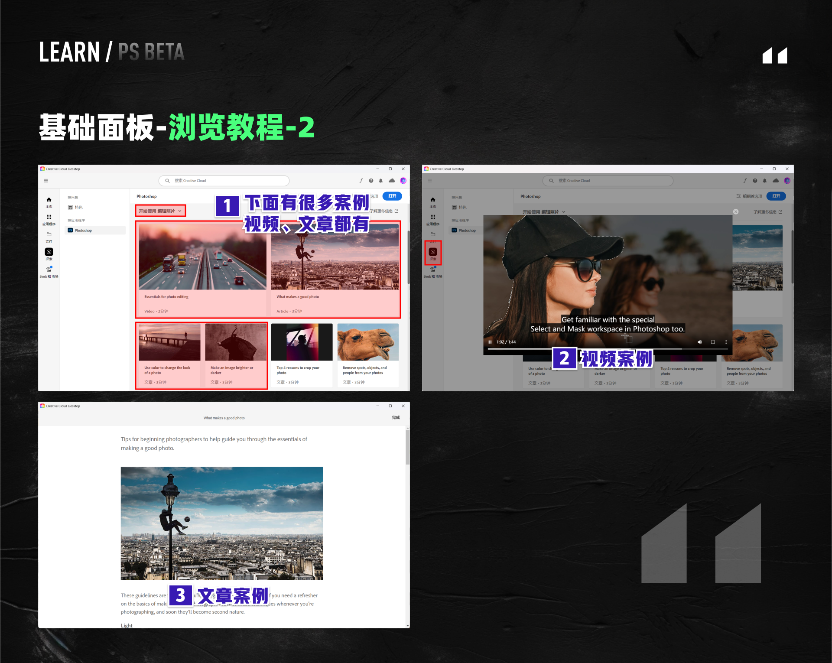Click the 主页 home icon in sidebar

click(49, 200)
